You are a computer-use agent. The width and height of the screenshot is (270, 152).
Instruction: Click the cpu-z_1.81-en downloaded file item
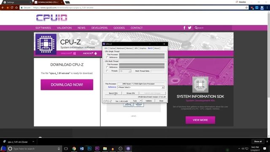click(18, 142)
